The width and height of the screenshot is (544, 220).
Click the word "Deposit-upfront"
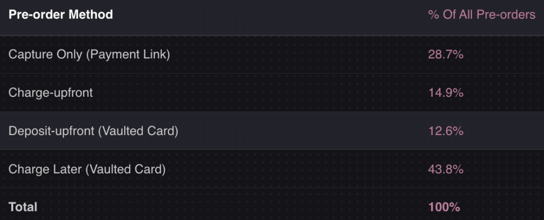point(51,131)
